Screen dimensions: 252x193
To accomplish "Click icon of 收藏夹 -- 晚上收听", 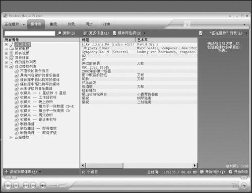I will pos(17,102).
